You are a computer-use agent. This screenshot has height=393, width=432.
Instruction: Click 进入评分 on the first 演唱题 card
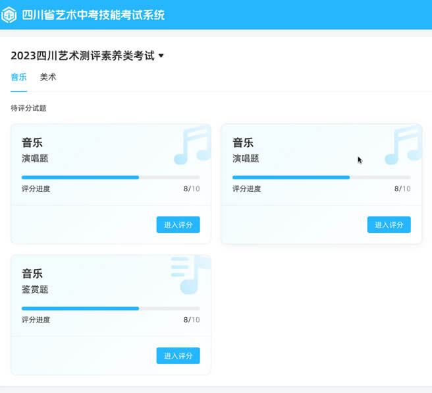click(178, 224)
